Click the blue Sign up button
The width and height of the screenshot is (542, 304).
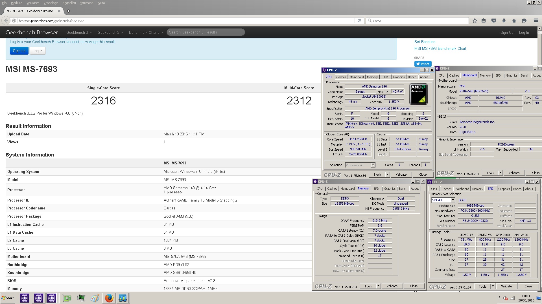coord(19,51)
